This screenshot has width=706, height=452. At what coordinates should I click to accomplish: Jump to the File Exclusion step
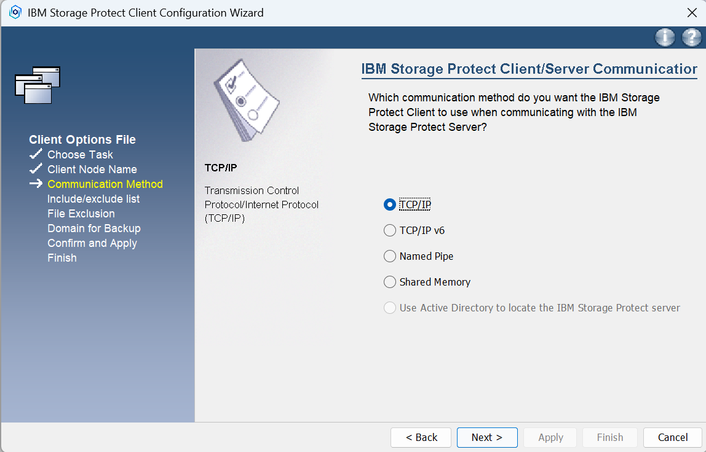81,214
